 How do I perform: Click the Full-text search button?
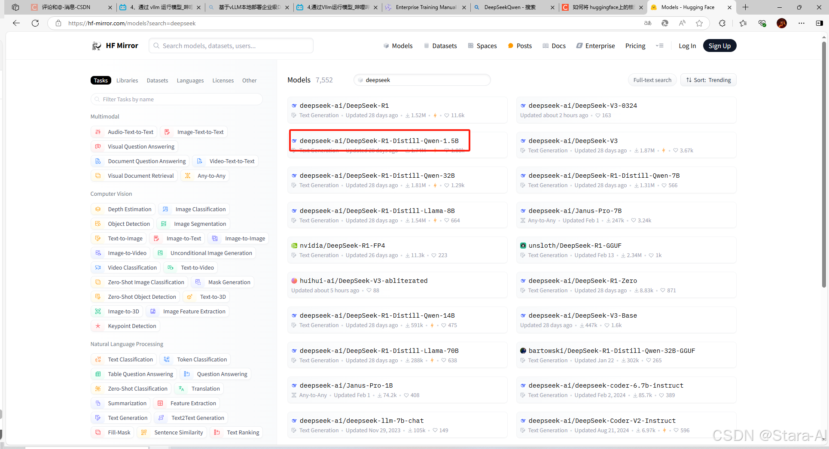tap(652, 80)
